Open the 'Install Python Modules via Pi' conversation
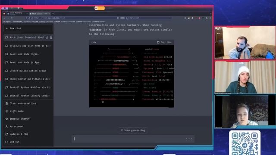The width and height of the screenshot is (276, 155). click(28, 87)
